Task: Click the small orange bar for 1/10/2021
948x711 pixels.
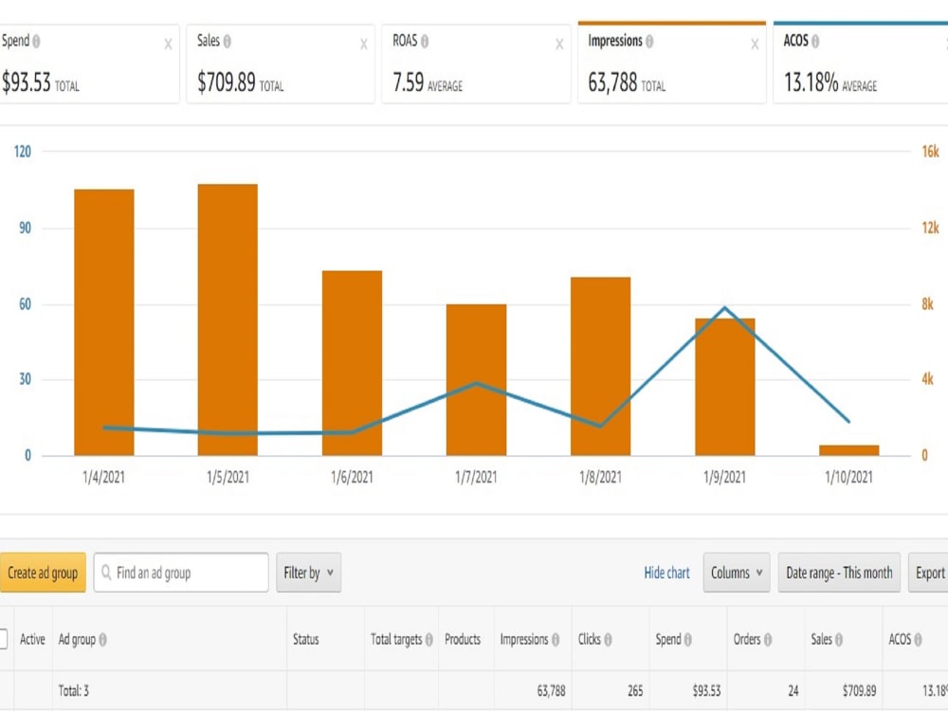Action: coord(848,450)
